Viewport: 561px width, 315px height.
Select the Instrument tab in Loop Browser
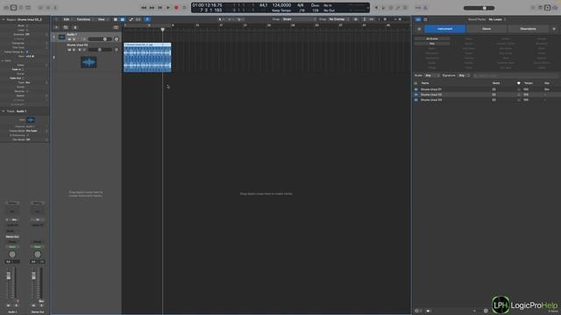tap(445, 29)
